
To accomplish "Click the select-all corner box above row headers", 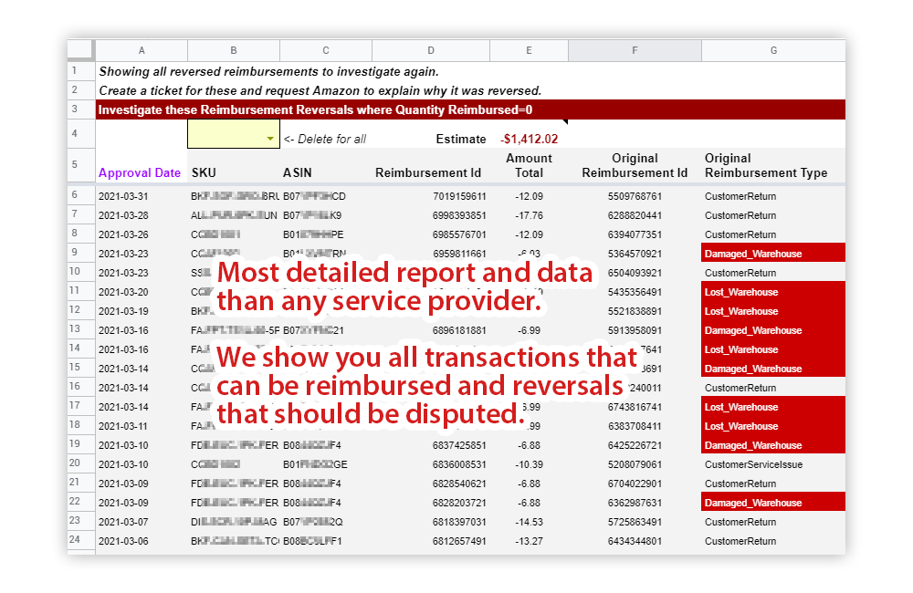I will point(80,50).
